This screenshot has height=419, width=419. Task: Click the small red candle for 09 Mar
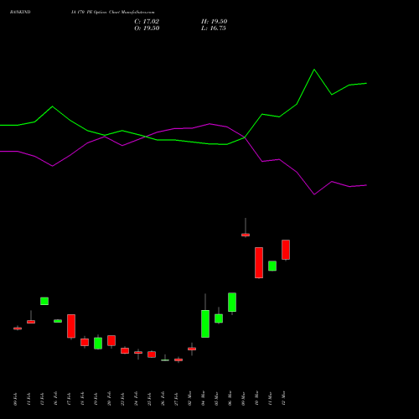(x=246, y=235)
